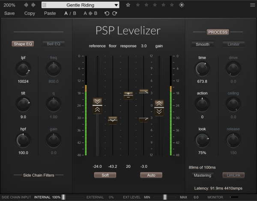Toggle between A / B settings

tap(70, 13)
